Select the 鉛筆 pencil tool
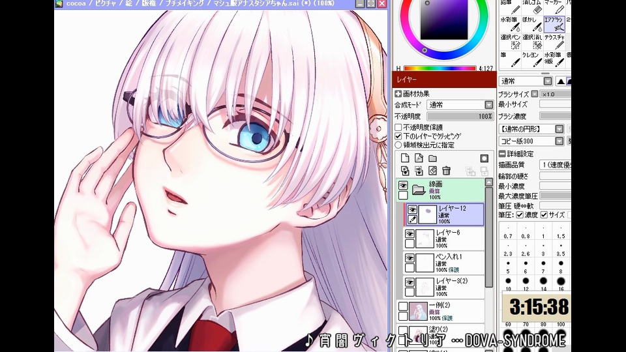 pos(510,7)
